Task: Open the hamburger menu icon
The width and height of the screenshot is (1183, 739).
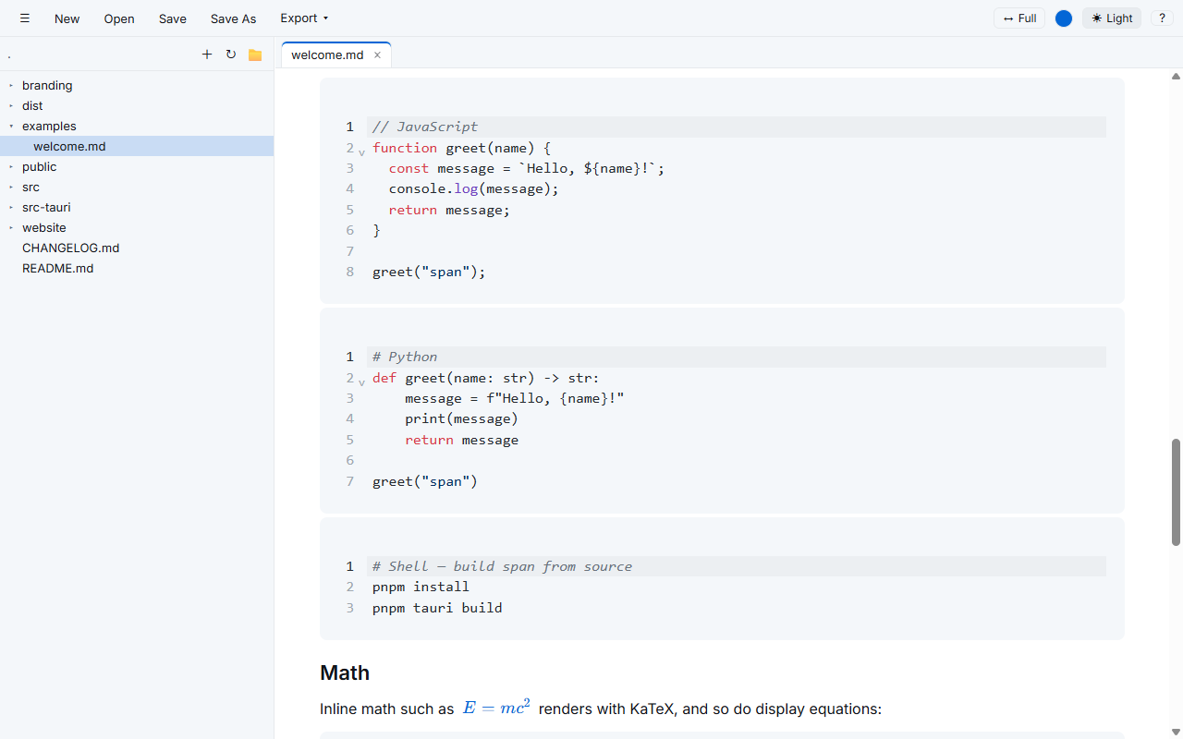Action: pyautogui.click(x=25, y=18)
